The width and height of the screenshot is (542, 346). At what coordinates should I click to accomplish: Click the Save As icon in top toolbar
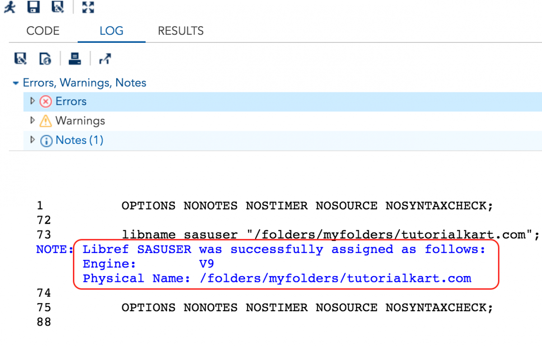click(x=57, y=7)
